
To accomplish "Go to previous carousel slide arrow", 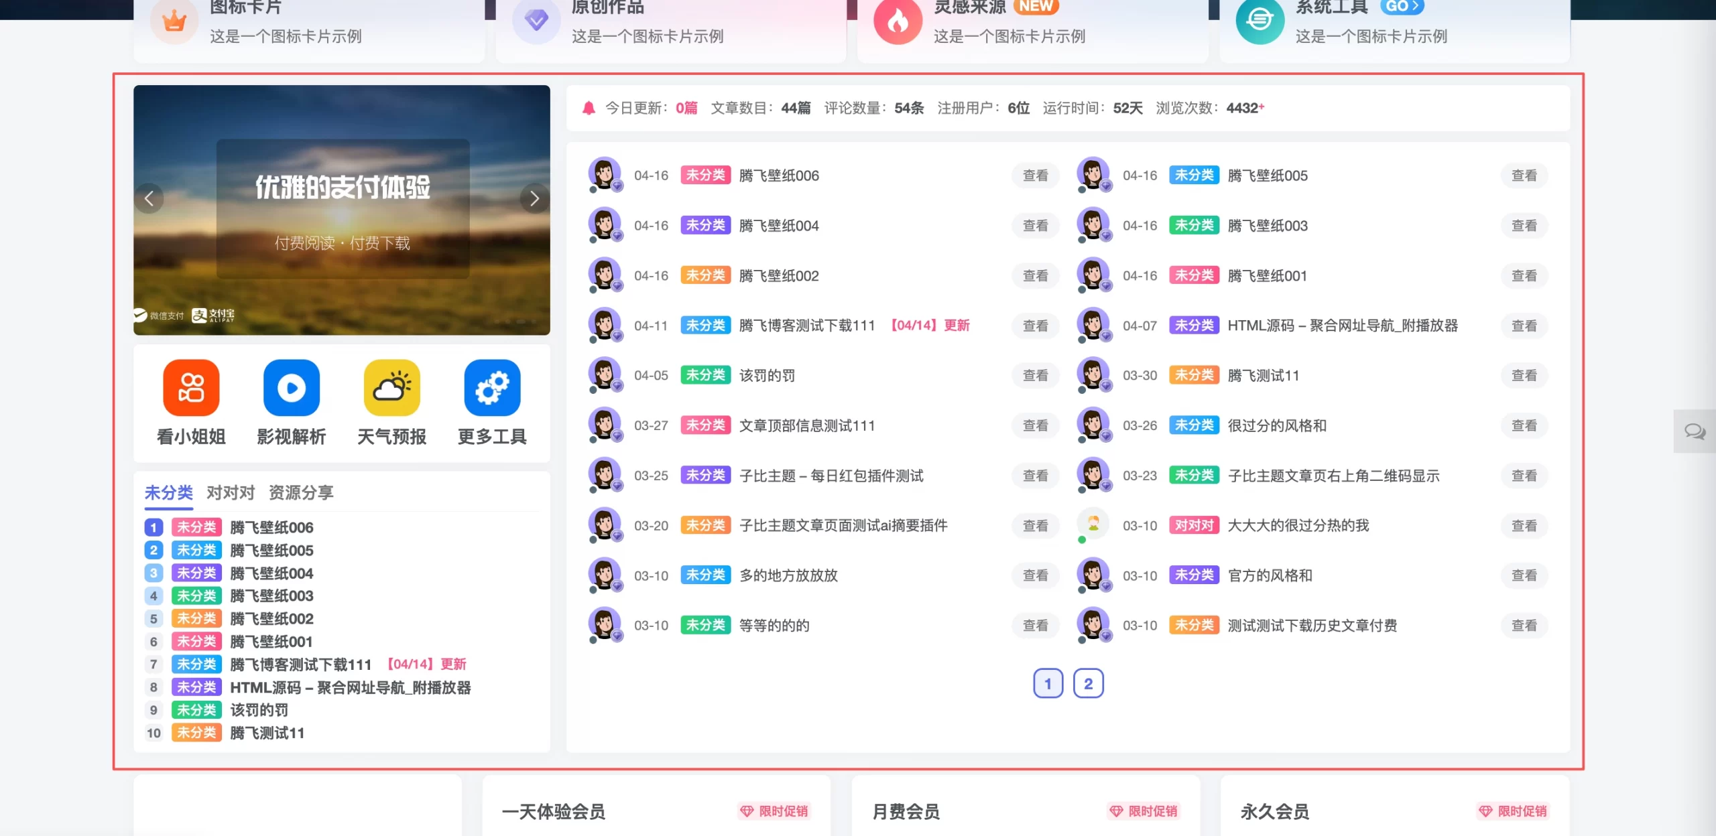I will coord(149,198).
